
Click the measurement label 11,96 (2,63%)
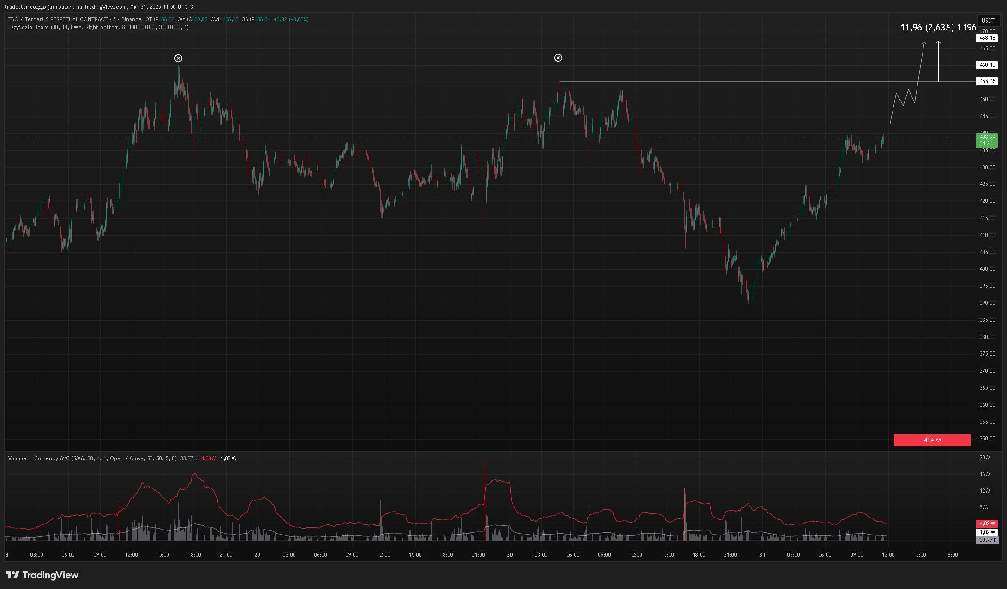[x=927, y=28]
